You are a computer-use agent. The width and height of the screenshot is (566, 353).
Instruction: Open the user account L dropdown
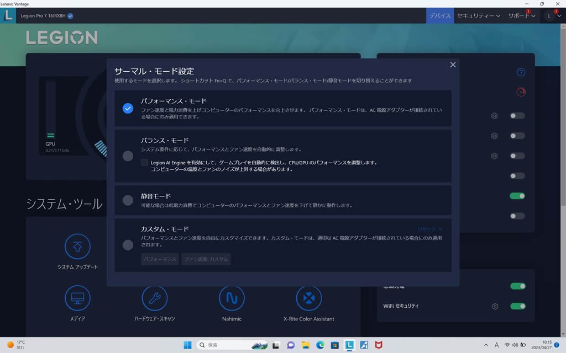coord(553,16)
